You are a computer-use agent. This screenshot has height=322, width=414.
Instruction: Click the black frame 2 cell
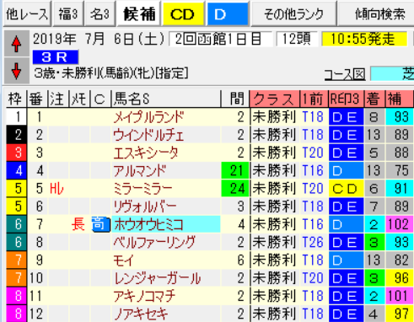tap(16, 135)
